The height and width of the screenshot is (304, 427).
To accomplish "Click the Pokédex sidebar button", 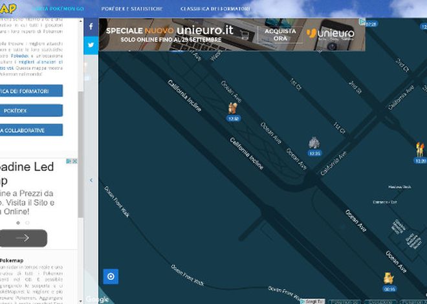I will [31, 111].
